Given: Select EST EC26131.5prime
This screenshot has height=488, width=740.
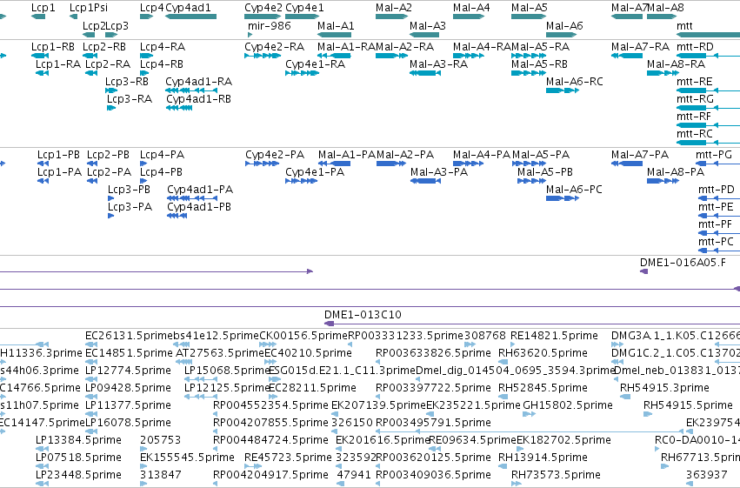Looking at the screenshot, I should [130, 336].
